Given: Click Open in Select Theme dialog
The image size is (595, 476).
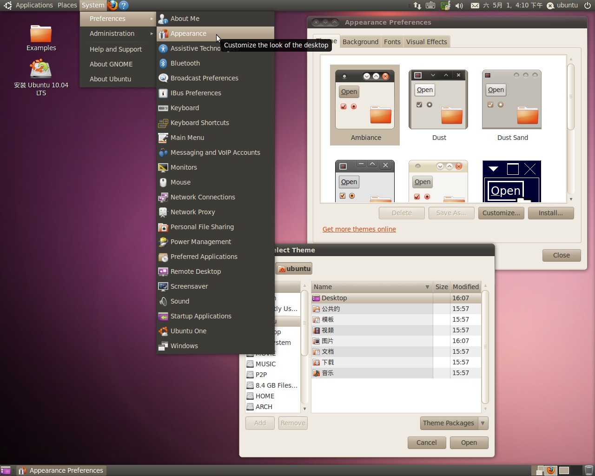Looking at the screenshot, I should (469, 443).
